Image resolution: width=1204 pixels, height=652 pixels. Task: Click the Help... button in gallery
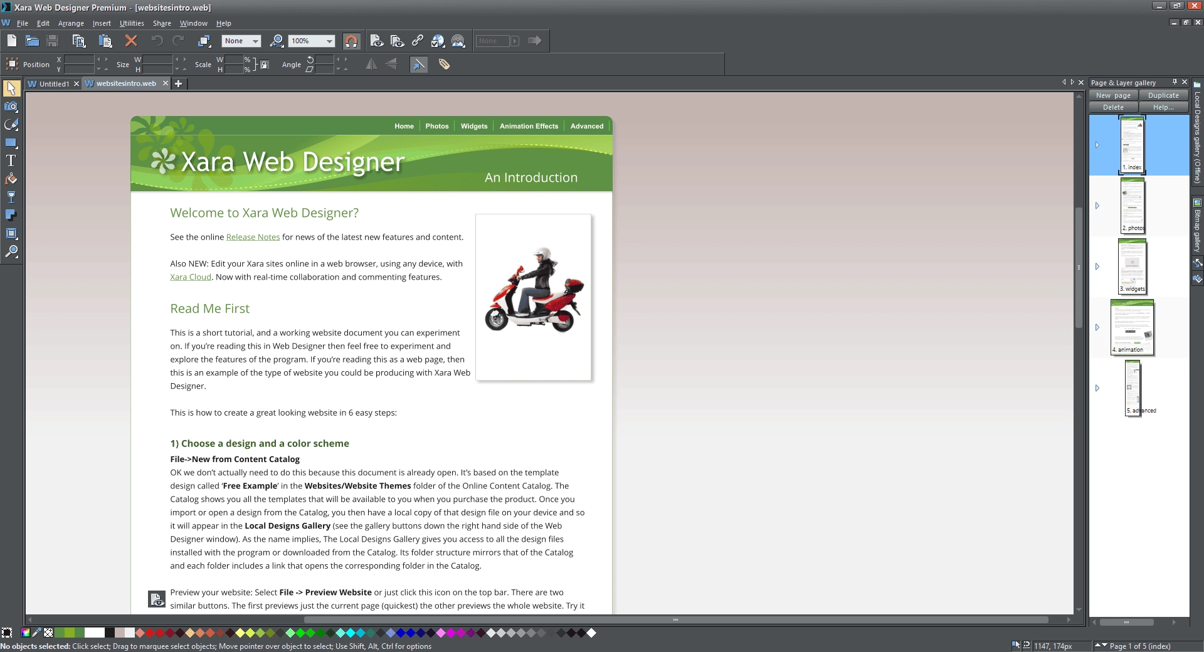[x=1163, y=107]
